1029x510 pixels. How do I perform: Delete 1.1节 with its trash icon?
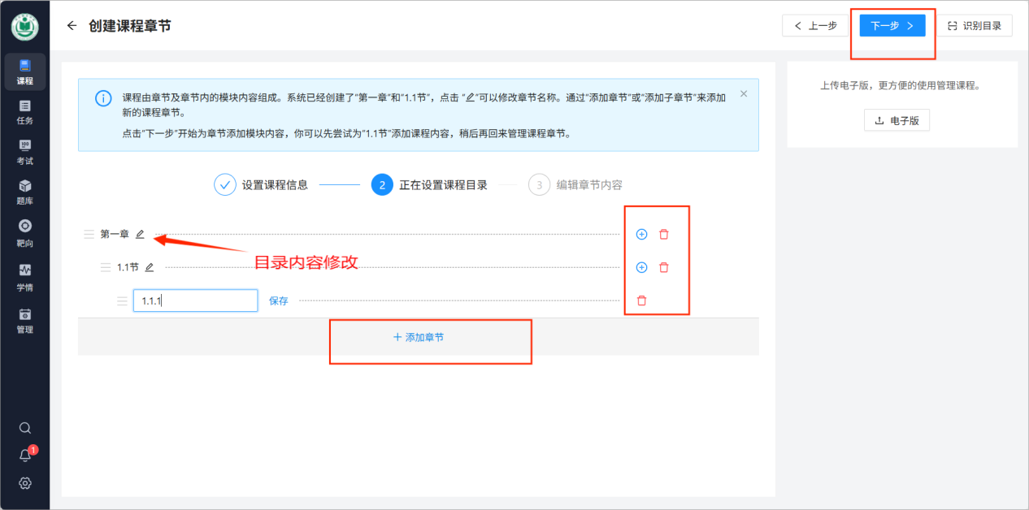pyautogui.click(x=664, y=267)
